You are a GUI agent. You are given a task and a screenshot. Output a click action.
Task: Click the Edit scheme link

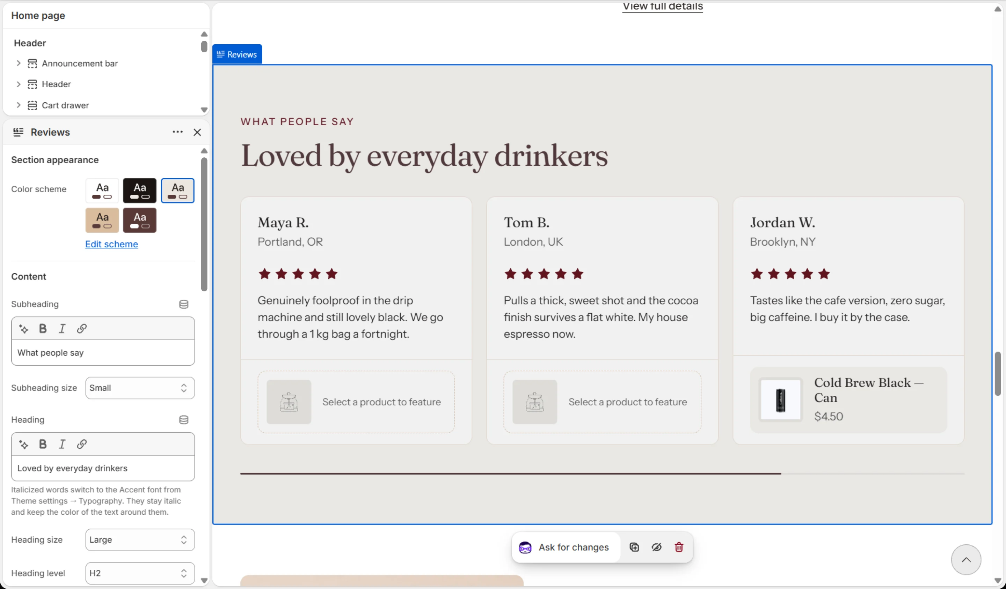click(x=112, y=244)
